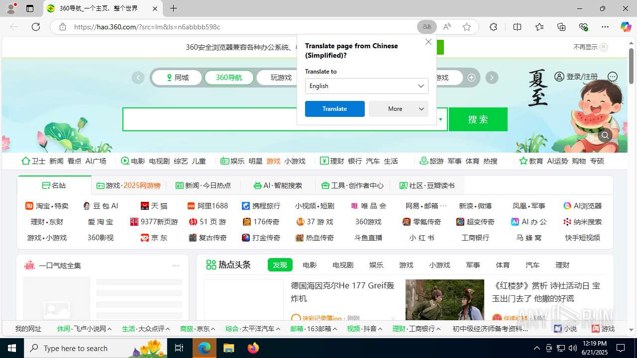Close the translate popup

428,42
